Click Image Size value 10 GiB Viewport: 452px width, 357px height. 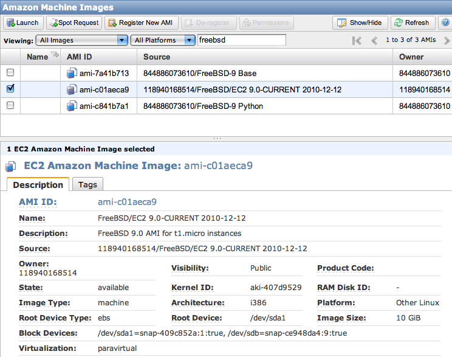pyautogui.click(x=408, y=317)
